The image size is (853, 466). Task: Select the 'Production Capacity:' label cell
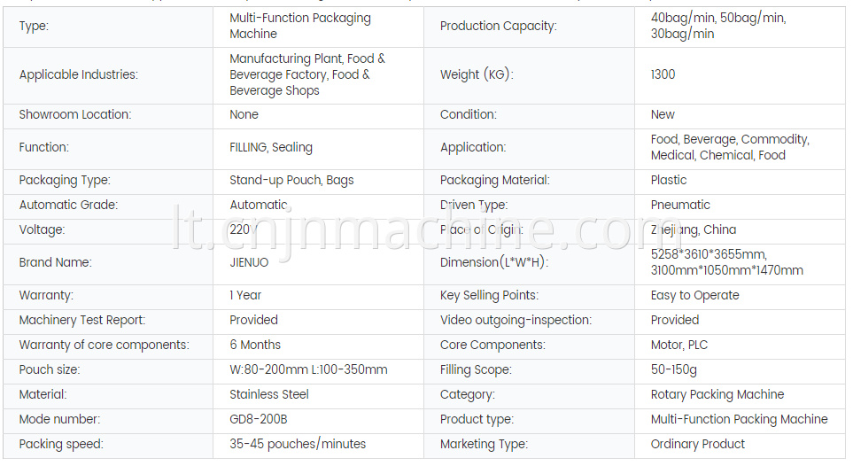(529, 26)
